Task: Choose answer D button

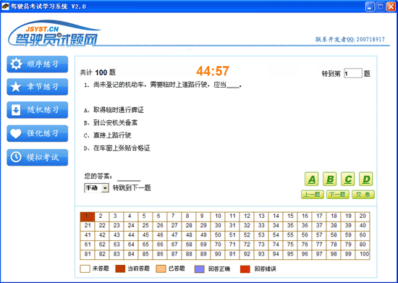Action: click(366, 179)
